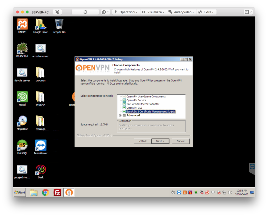Click the Dropbox tray icon
The image size is (268, 216).
pos(213,193)
